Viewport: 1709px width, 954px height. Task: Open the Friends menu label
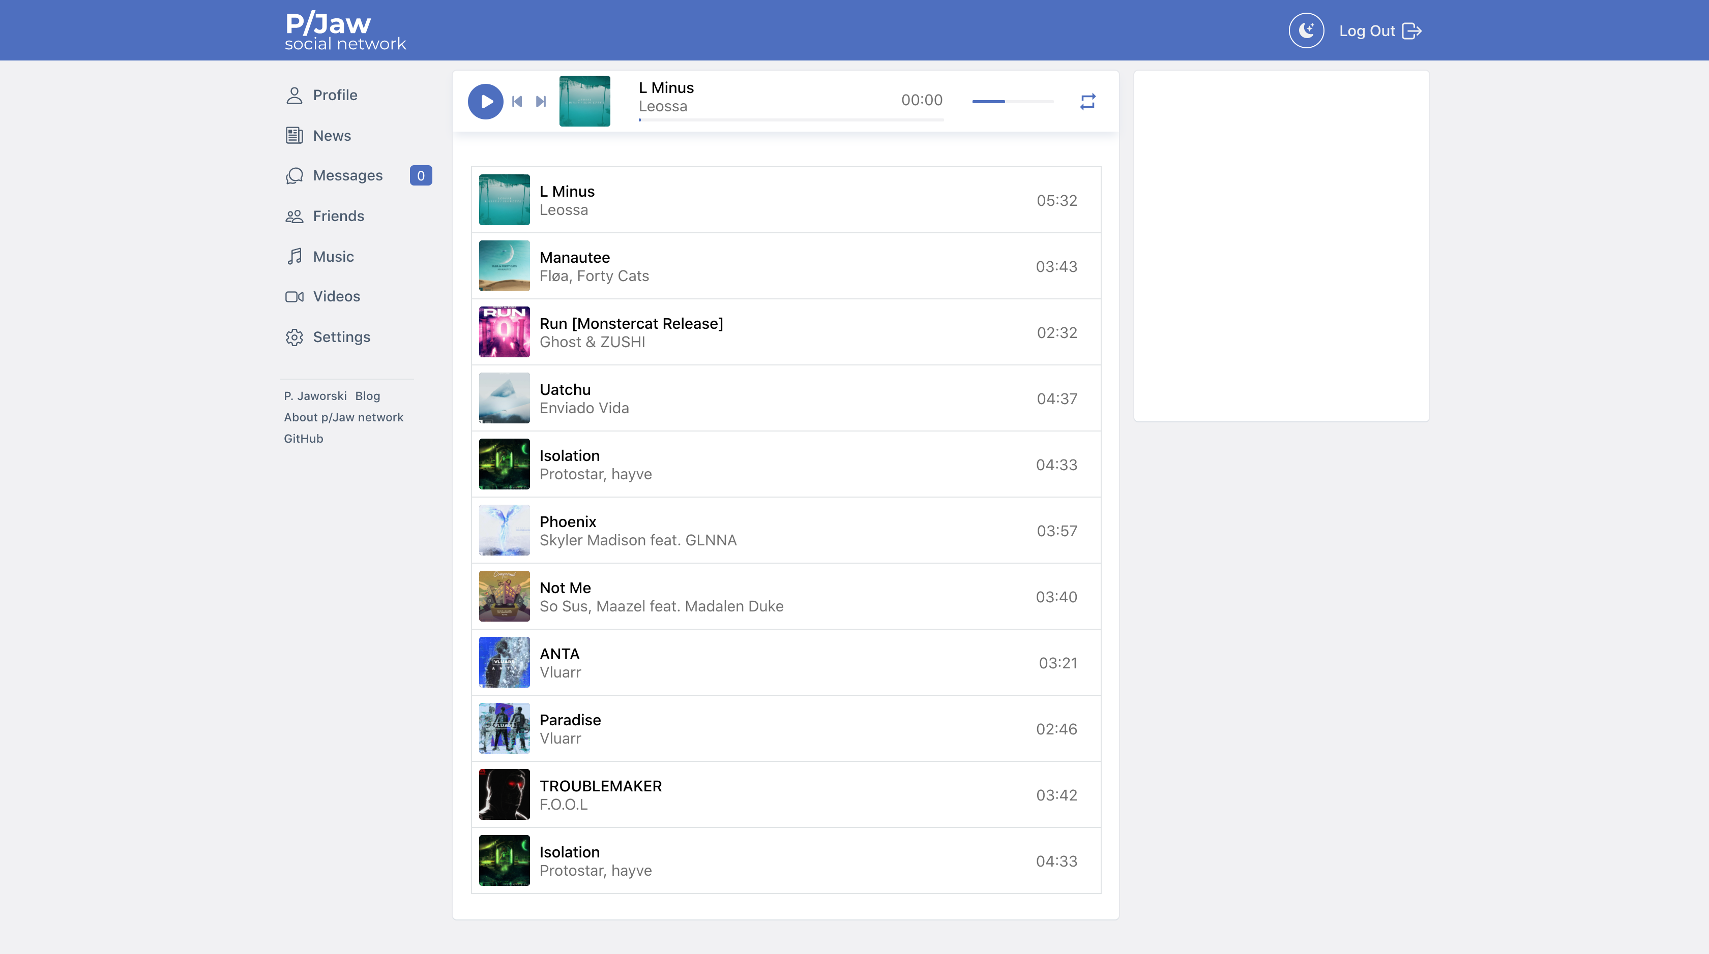338,216
